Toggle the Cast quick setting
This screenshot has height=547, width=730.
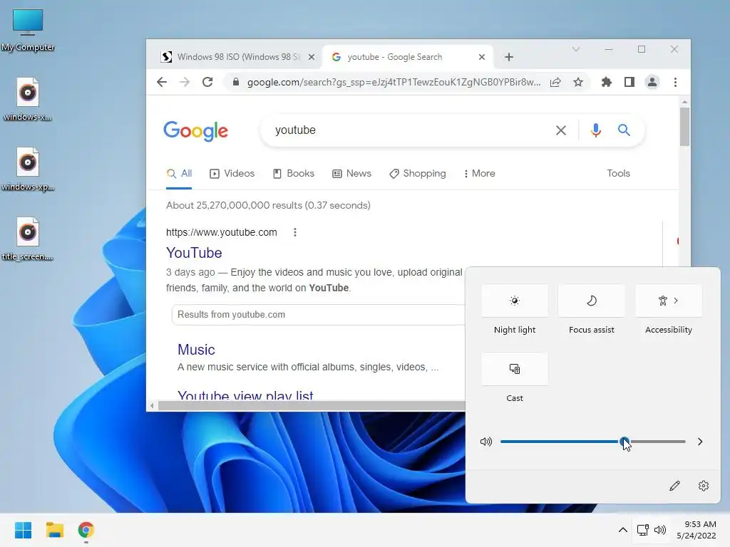[x=515, y=369]
